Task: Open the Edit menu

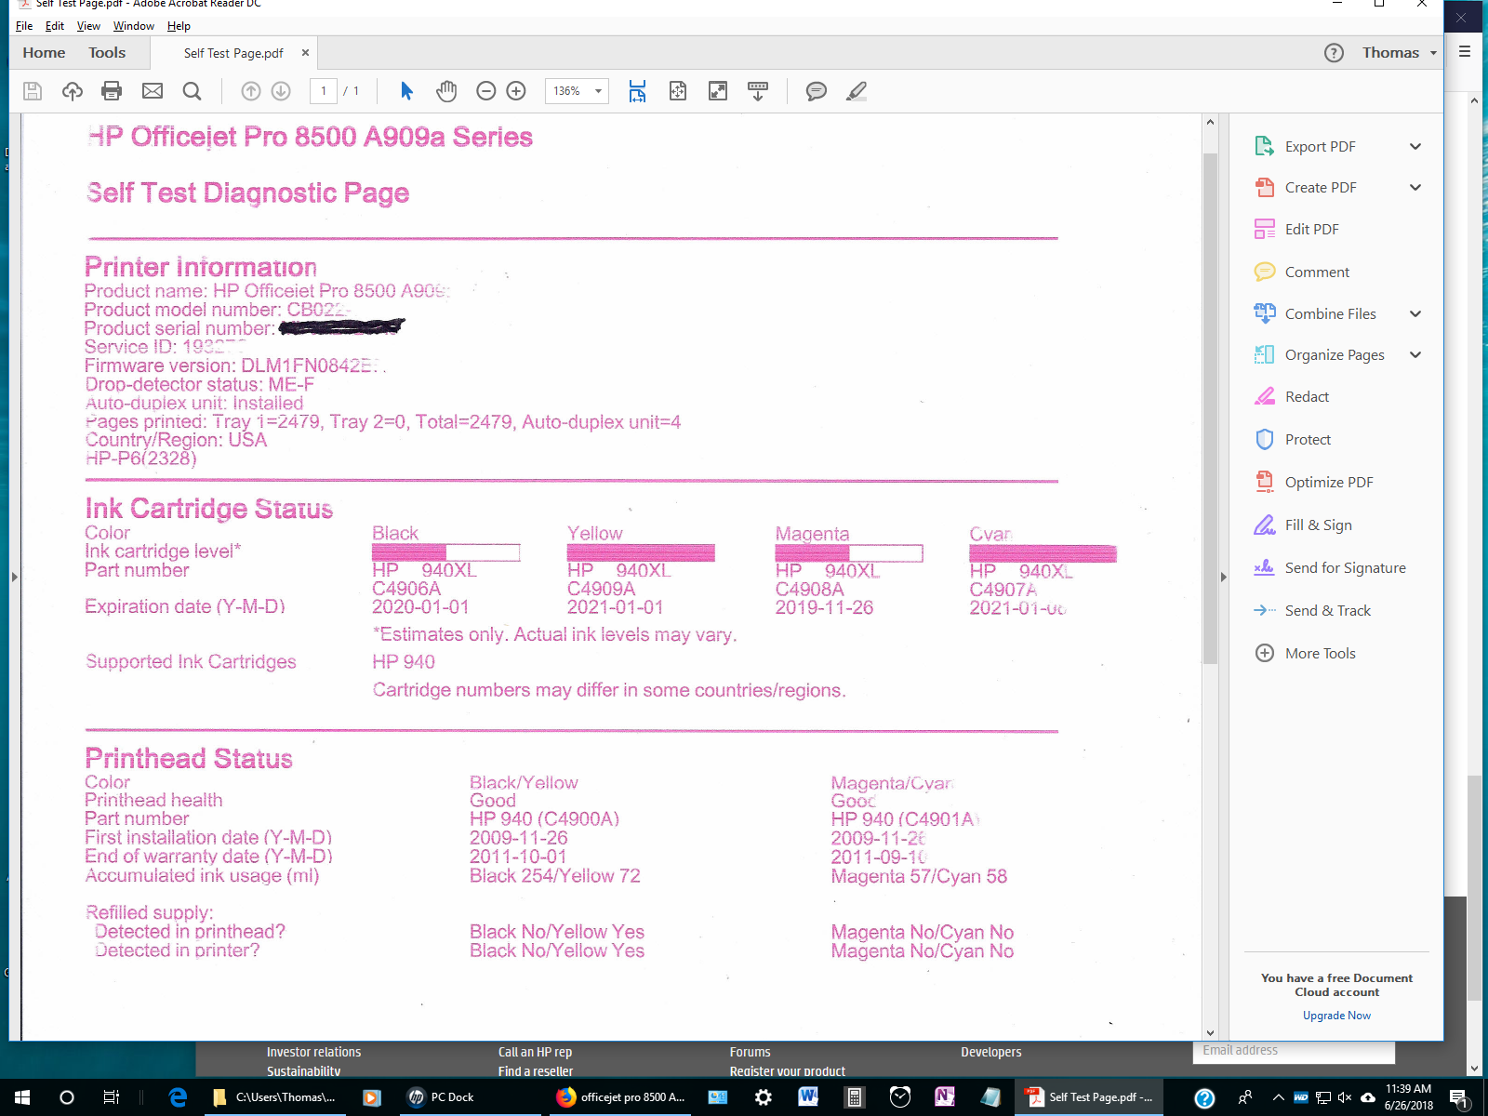Action: point(55,26)
